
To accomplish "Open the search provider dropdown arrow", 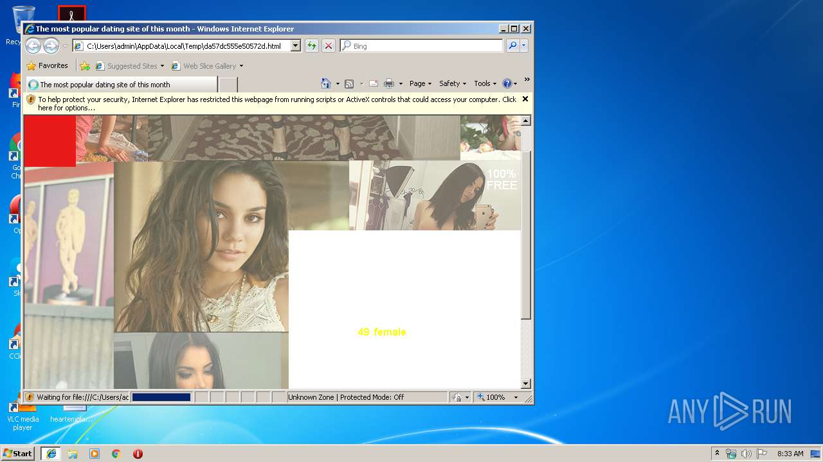I will coord(524,46).
